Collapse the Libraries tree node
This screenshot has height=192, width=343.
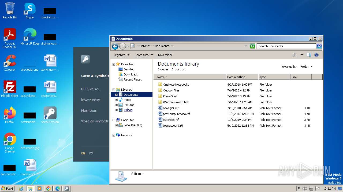114,90
